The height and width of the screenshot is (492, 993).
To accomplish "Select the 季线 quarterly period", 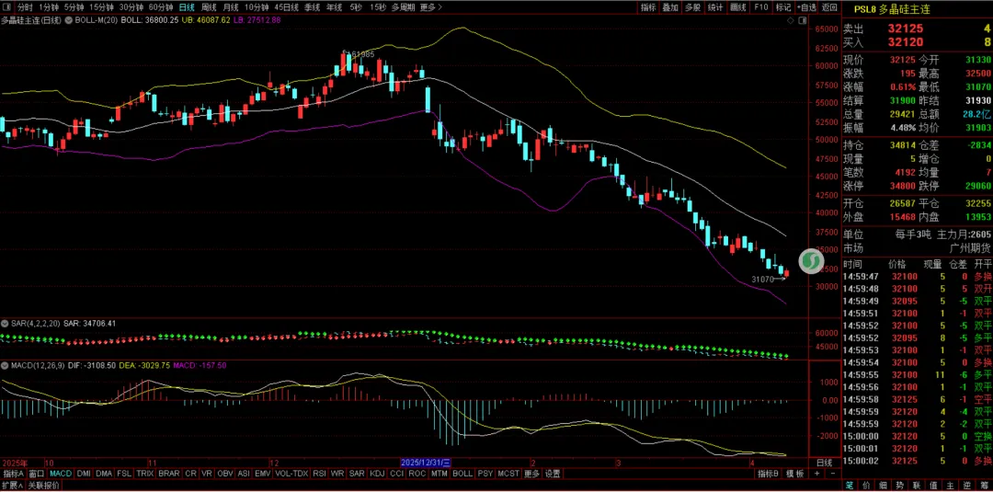I will tap(313, 7).
